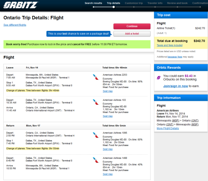View Seat map for American Airlines 1095
Viewport: 208px width, 181px height.
pos(108,149)
